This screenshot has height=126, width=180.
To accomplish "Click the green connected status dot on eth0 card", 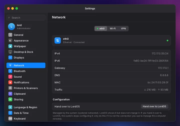I will (x=167, y=41).
